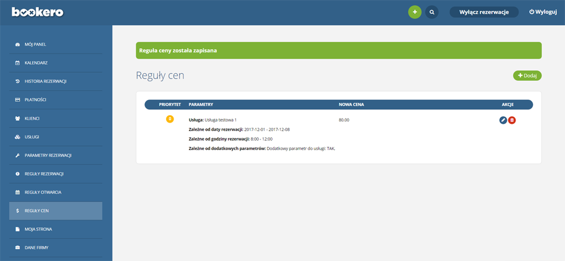The image size is (565, 261).
Task: Click the Akcje column header
Action: coord(508,105)
